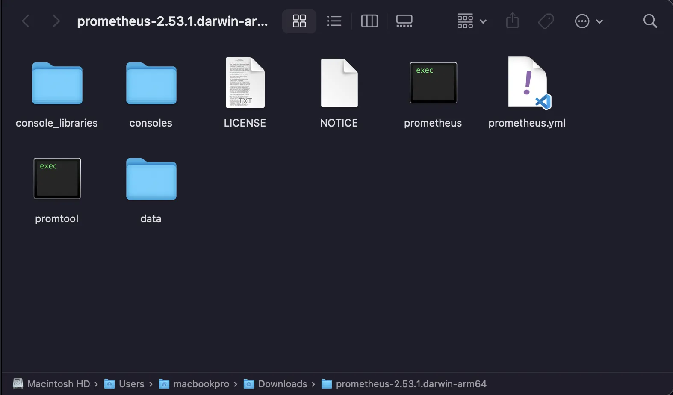This screenshot has height=395, width=673.
Task: Click the LICENSE name label
Action: [245, 123]
